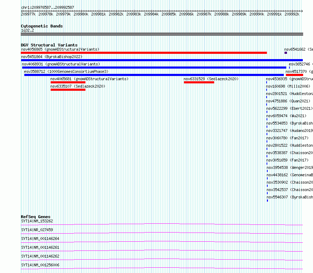Open esv3588712 1000Genomes variant

[66, 71]
